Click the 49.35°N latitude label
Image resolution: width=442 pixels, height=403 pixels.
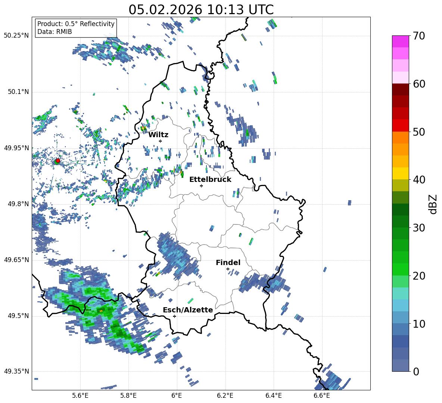point(16,371)
